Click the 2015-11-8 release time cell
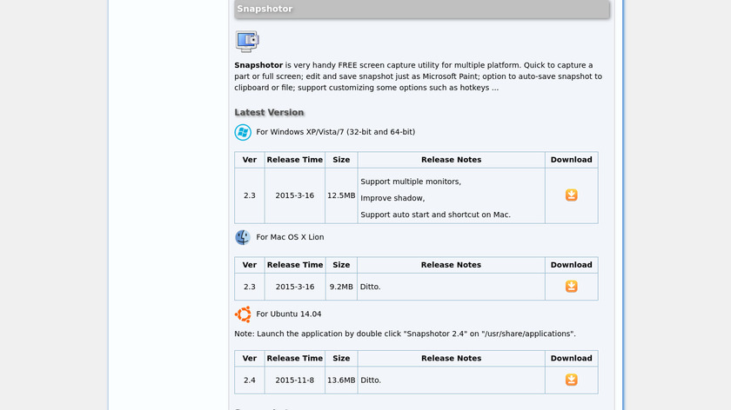The image size is (731, 410). pos(295,380)
